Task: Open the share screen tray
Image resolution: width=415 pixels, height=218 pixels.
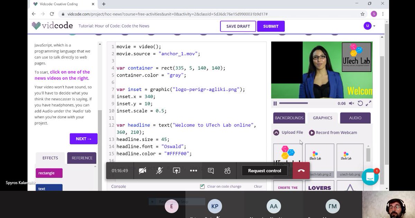Action: [x=176, y=171]
